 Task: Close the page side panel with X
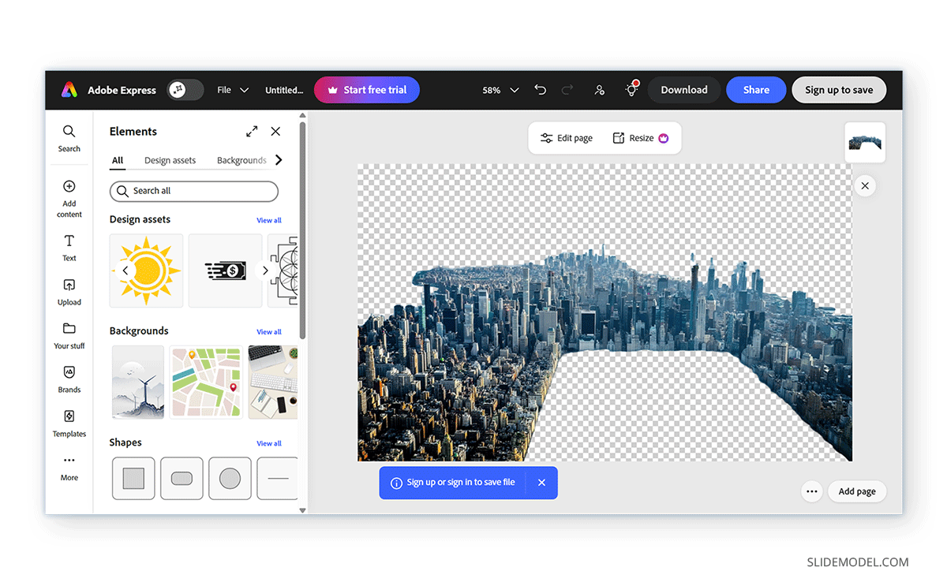(x=865, y=186)
